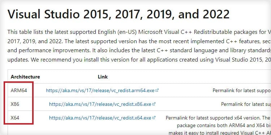Open the vc_redist.x64.exe download link
Image resolution: width=271 pixels, height=135 pixels.
[100, 118]
